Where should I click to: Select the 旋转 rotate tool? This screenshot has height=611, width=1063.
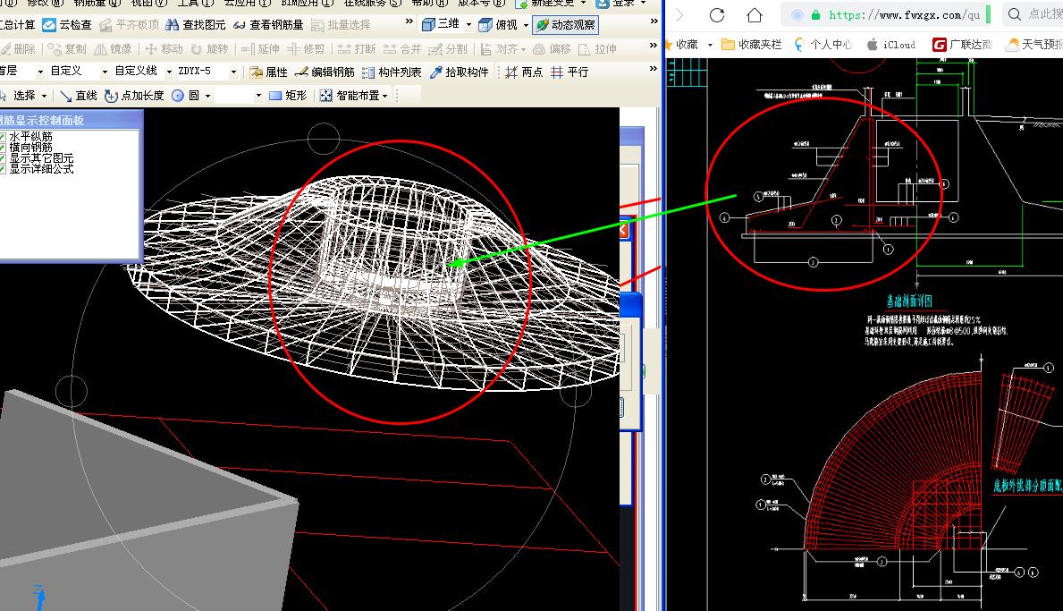209,49
